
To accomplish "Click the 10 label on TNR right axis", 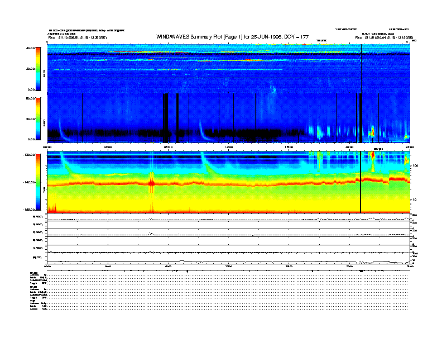I will (x=414, y=200).
